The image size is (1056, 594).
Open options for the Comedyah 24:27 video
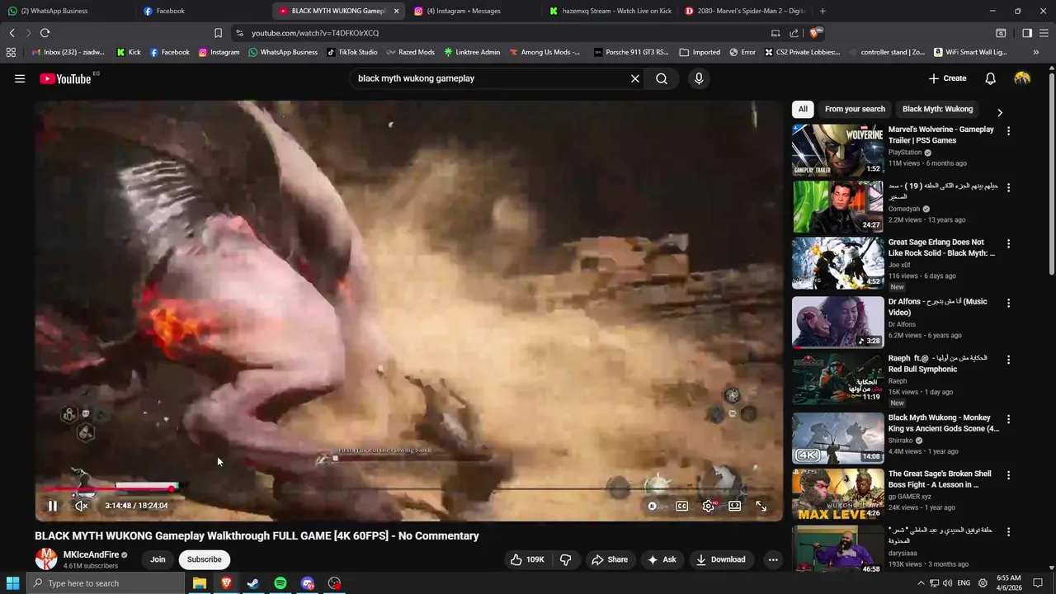click(x=1008, y=187)
